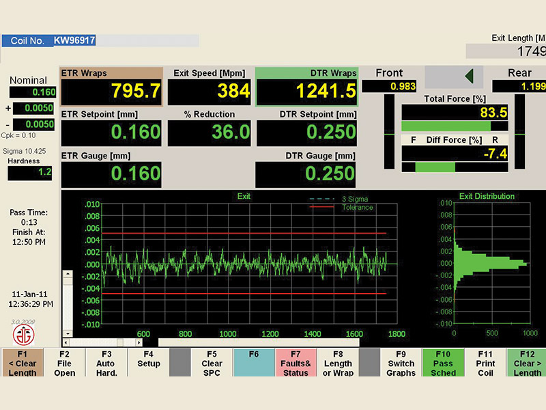Viewport: 546px width, 410px height.
Task: Print the coil report with F11
Action: [x=485, y=364]
